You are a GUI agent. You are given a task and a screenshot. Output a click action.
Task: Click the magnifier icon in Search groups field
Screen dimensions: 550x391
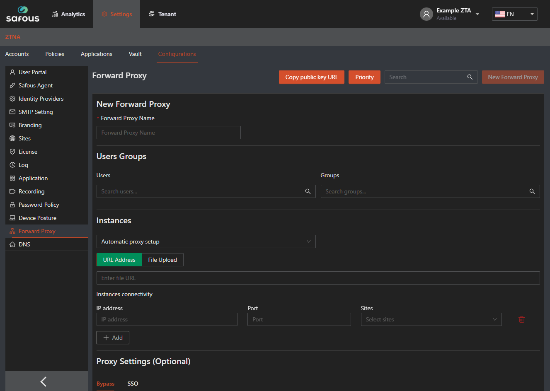532,191
